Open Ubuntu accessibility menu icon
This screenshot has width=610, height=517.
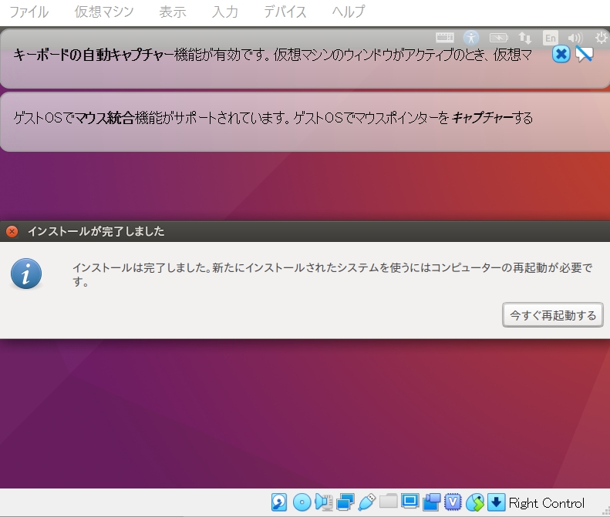pos(470,38)
